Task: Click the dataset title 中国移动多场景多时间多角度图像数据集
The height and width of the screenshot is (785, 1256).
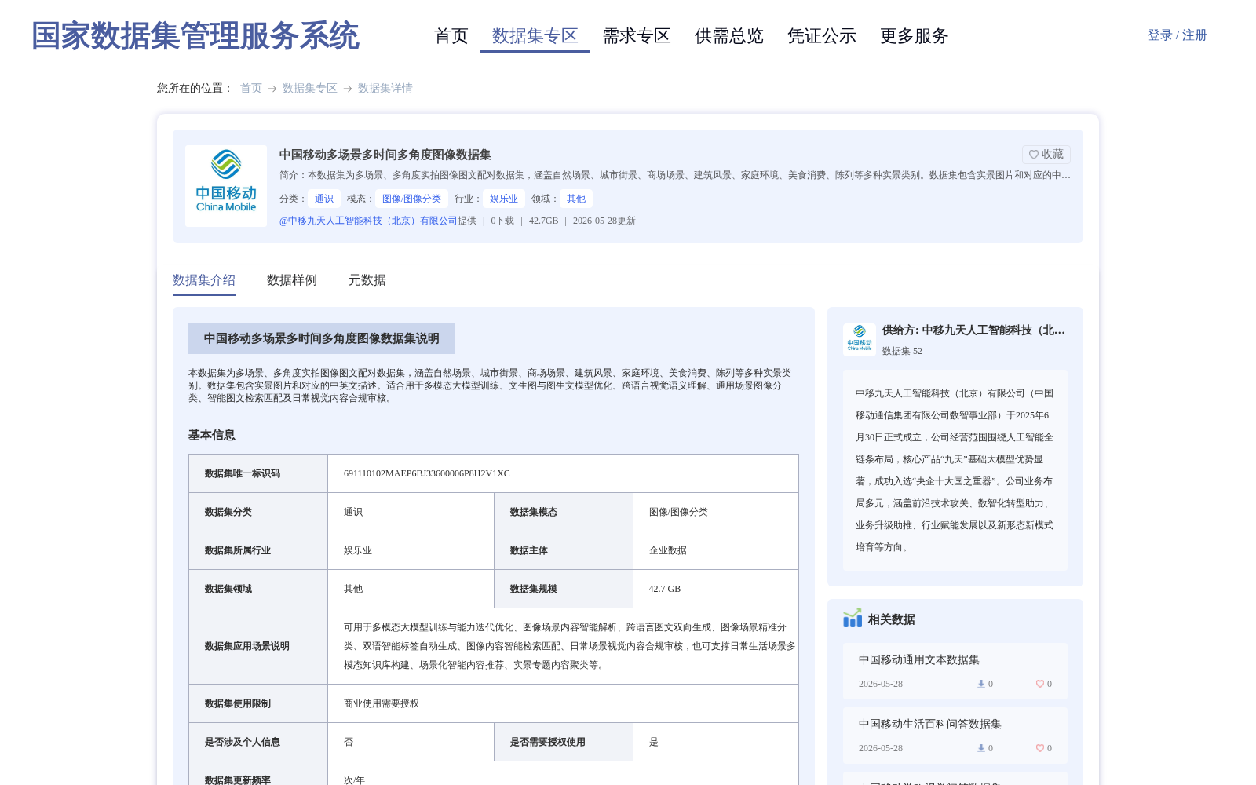Action: pos(385,155)
